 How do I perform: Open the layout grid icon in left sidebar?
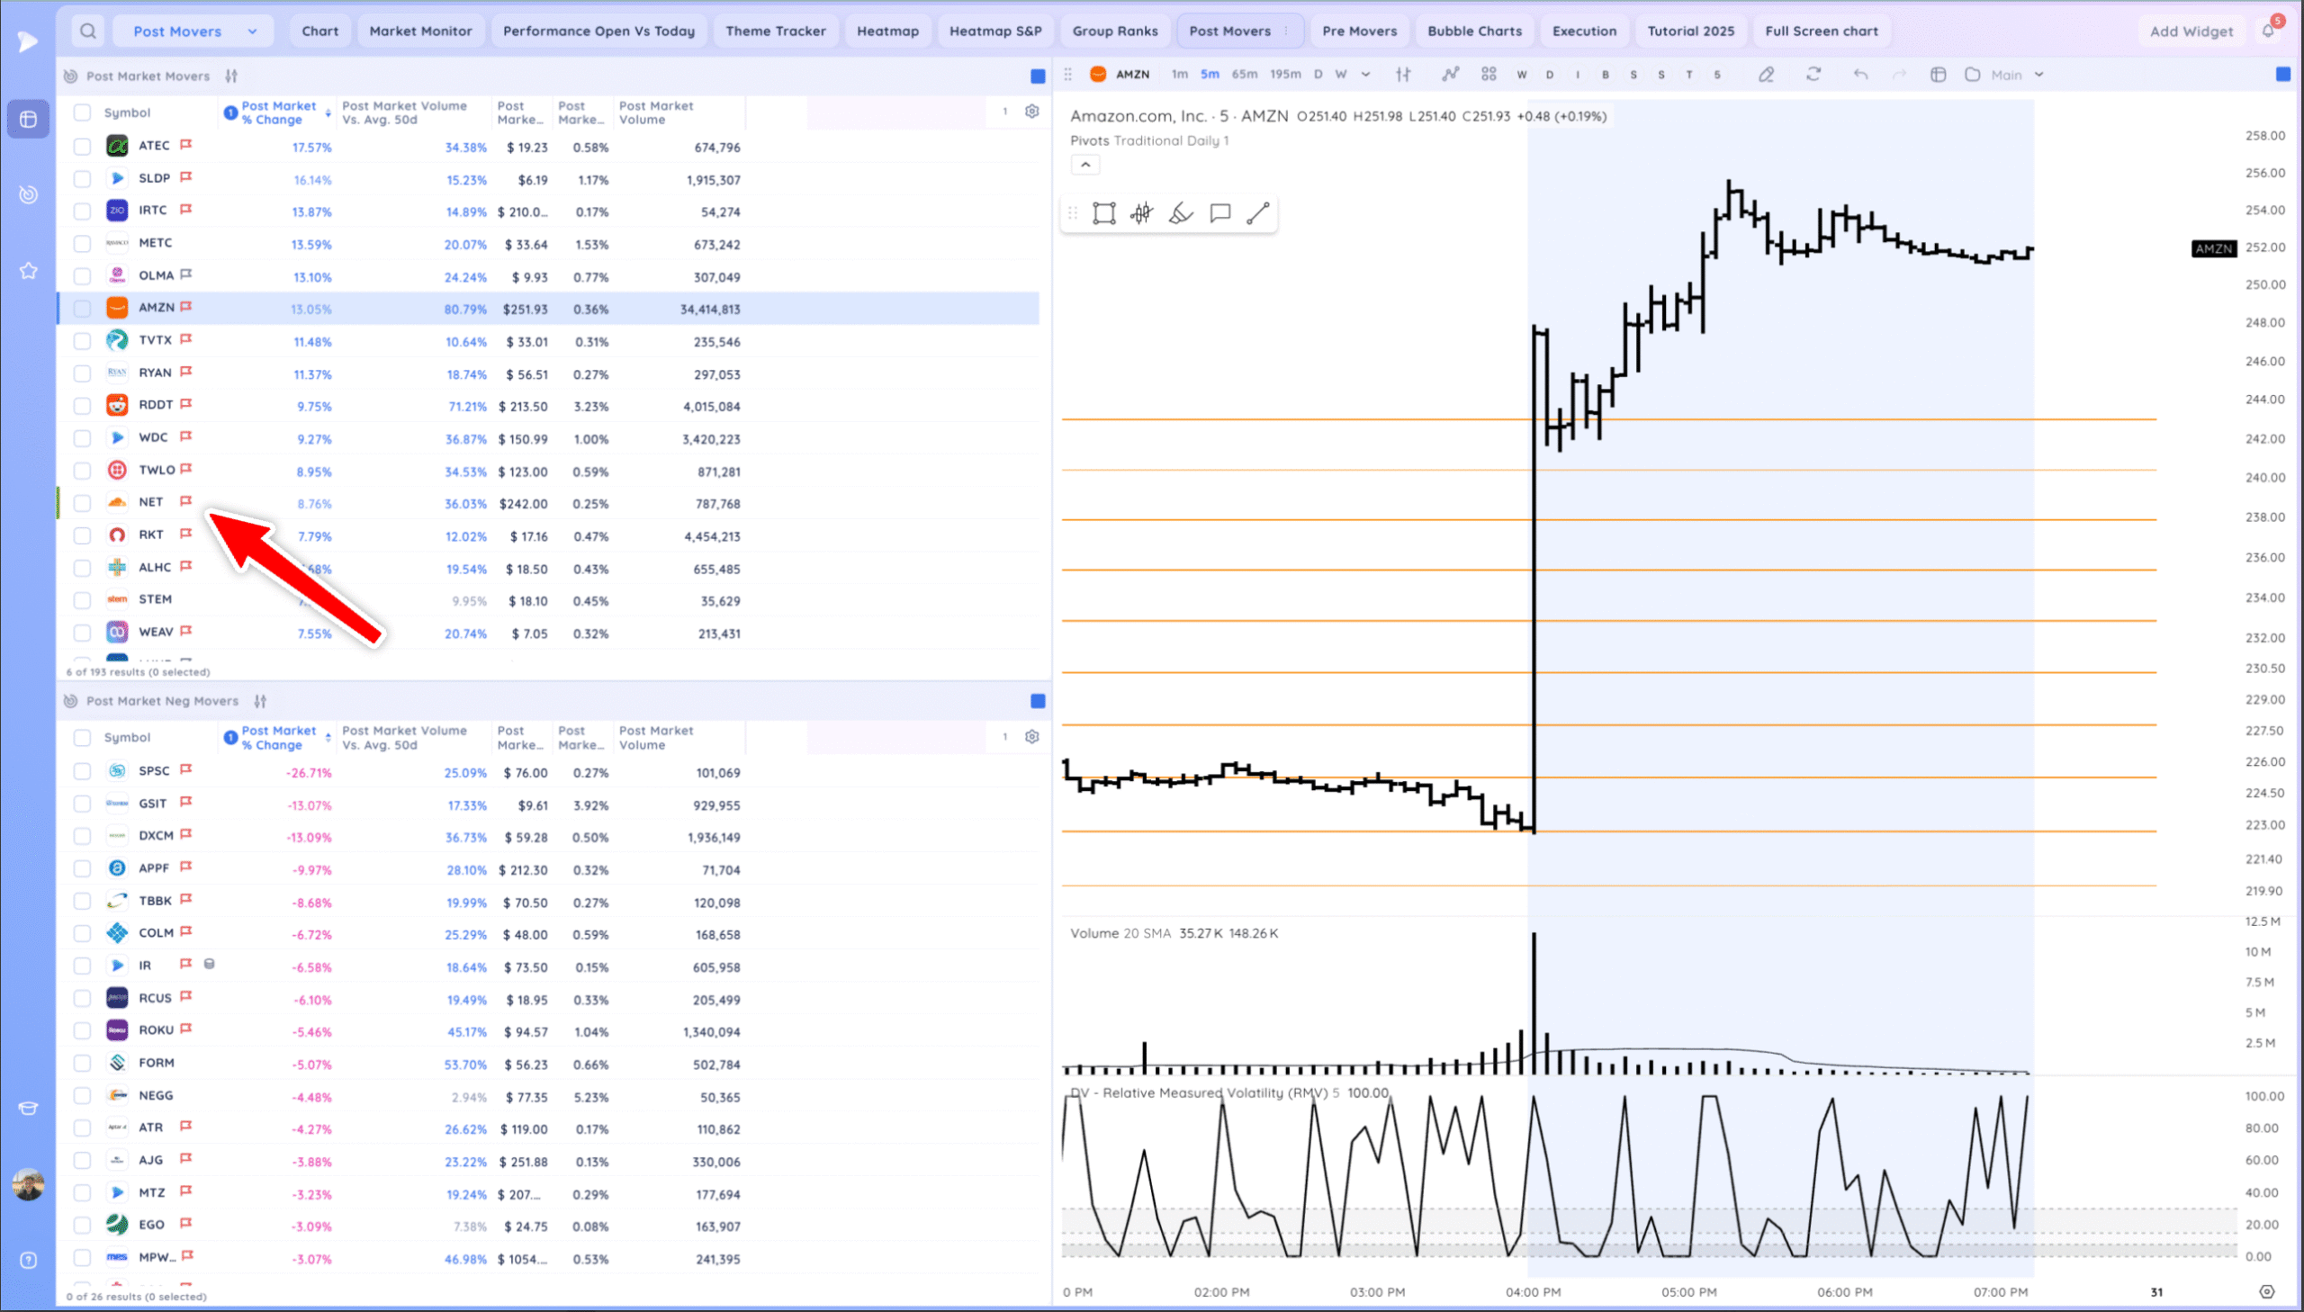click(x=28, y=119)
